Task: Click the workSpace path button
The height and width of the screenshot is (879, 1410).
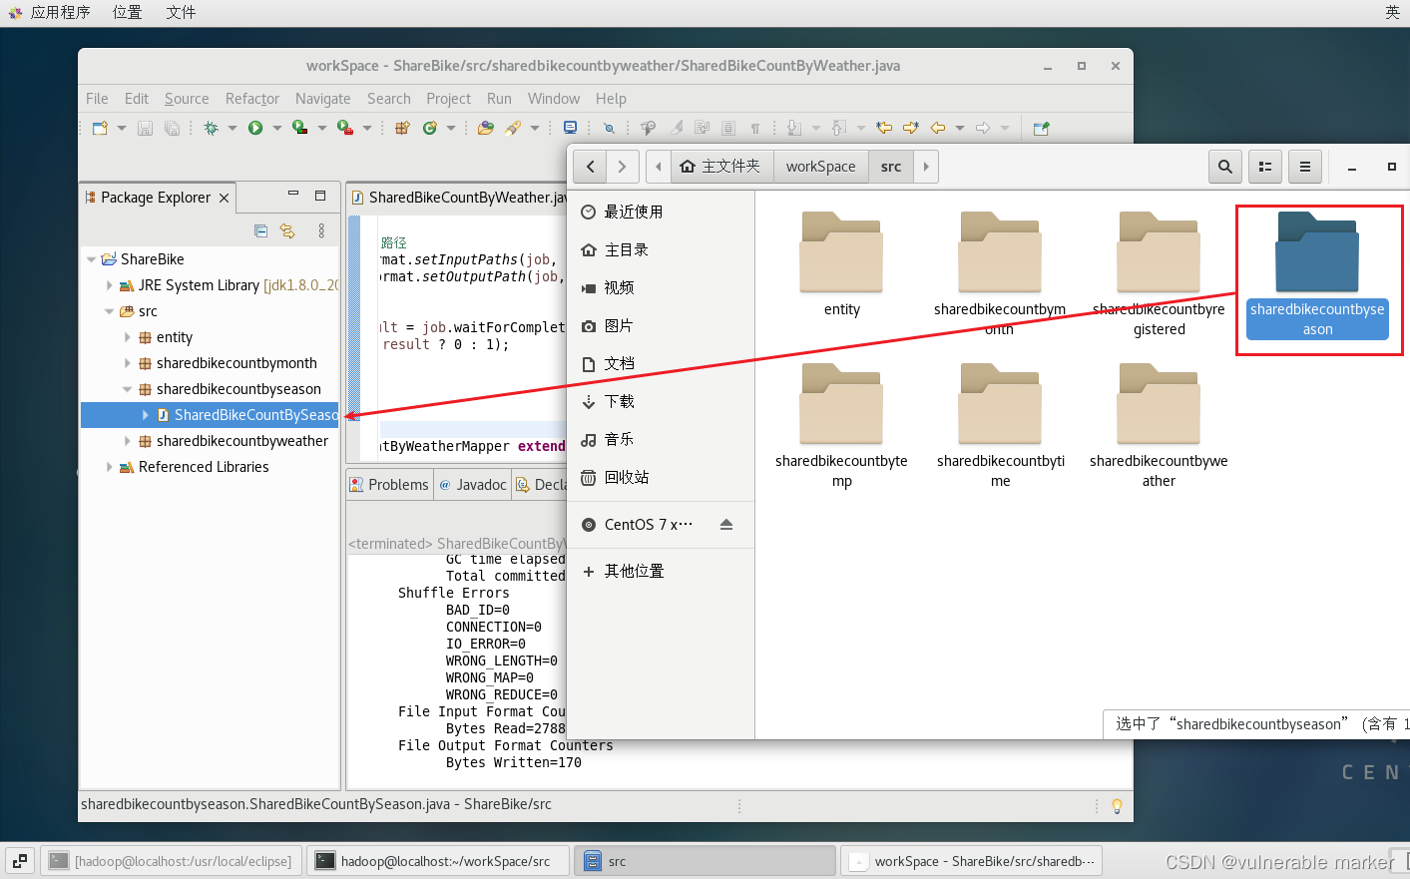Action: pos(820,167)
